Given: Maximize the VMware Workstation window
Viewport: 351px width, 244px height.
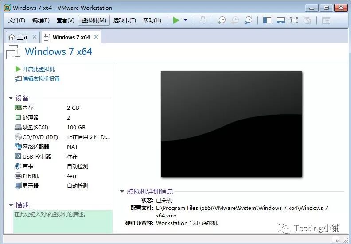Looking at the screenshot, I should pos(326,8).
